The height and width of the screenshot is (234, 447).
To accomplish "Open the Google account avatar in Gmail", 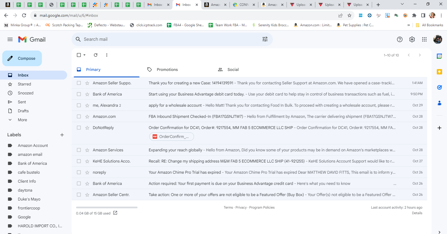I will [x=438, y=39].
